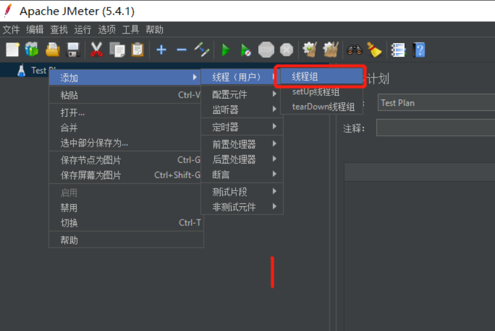
Task: Select 保存屏幕为图片 menu entry
Action: click(125, 175)
